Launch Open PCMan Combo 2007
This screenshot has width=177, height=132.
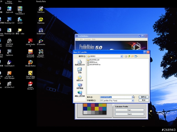pos(30,75)
